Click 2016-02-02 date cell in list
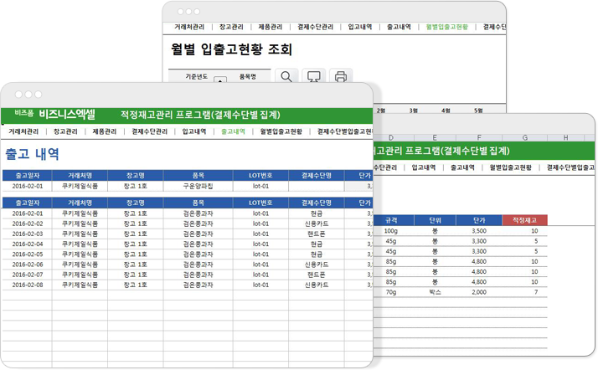 point(28,224)
